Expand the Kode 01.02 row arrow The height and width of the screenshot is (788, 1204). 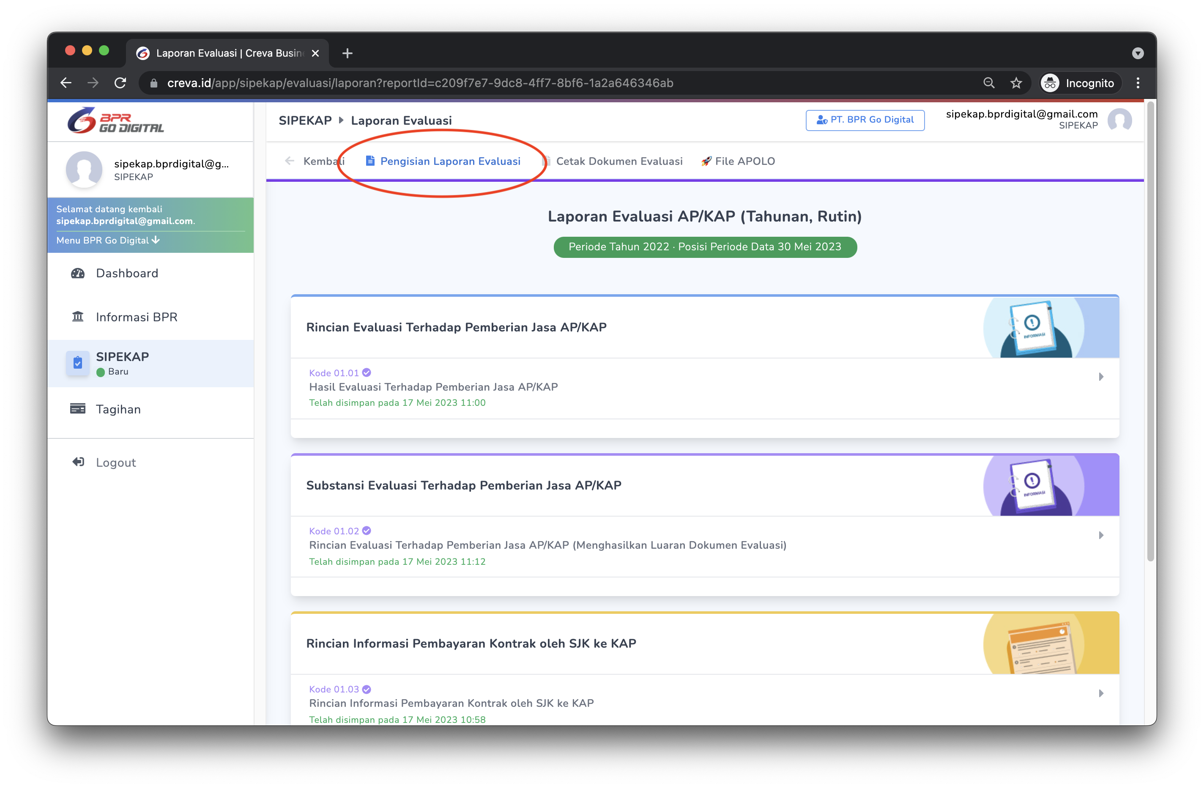1101,535
